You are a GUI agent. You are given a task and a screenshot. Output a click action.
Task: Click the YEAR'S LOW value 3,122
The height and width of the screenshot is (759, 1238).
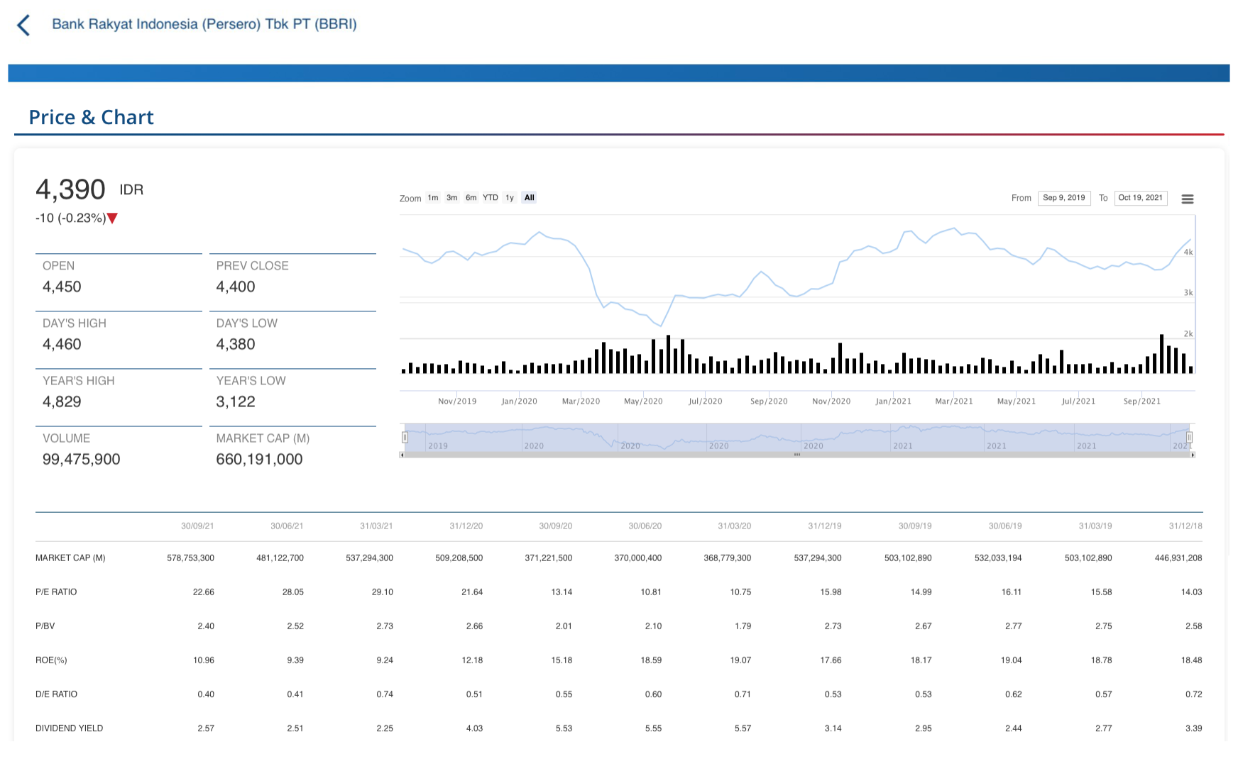coord(236,401)
